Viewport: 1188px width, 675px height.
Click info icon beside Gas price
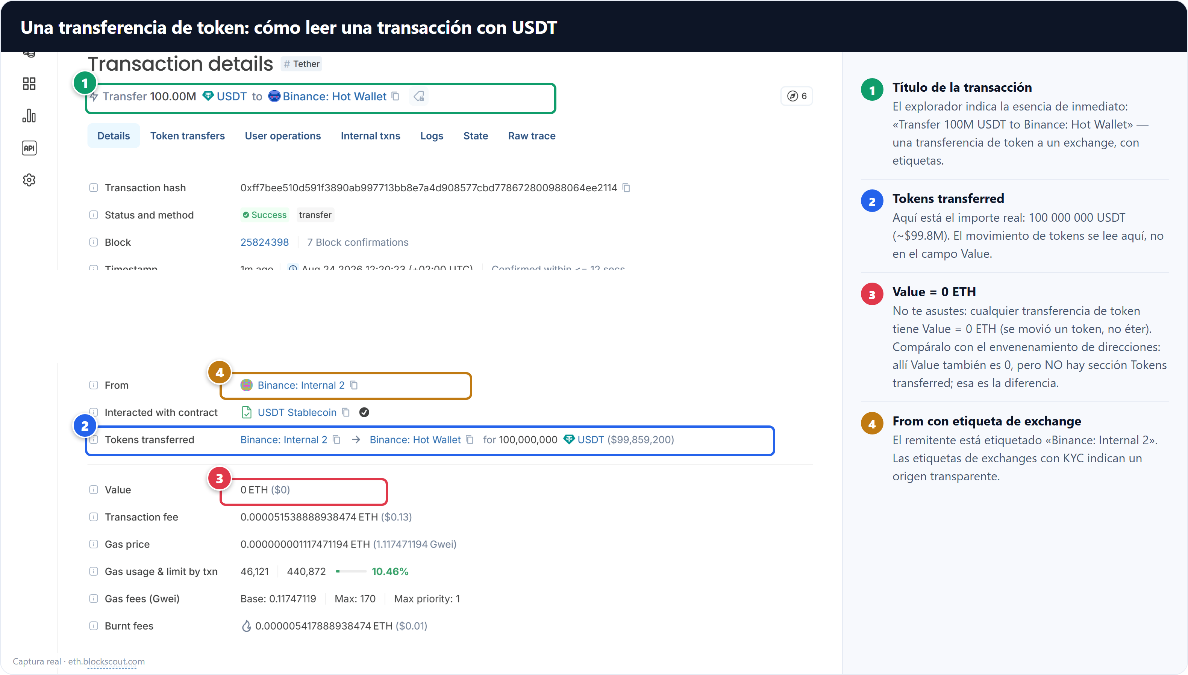pos(94,544)
